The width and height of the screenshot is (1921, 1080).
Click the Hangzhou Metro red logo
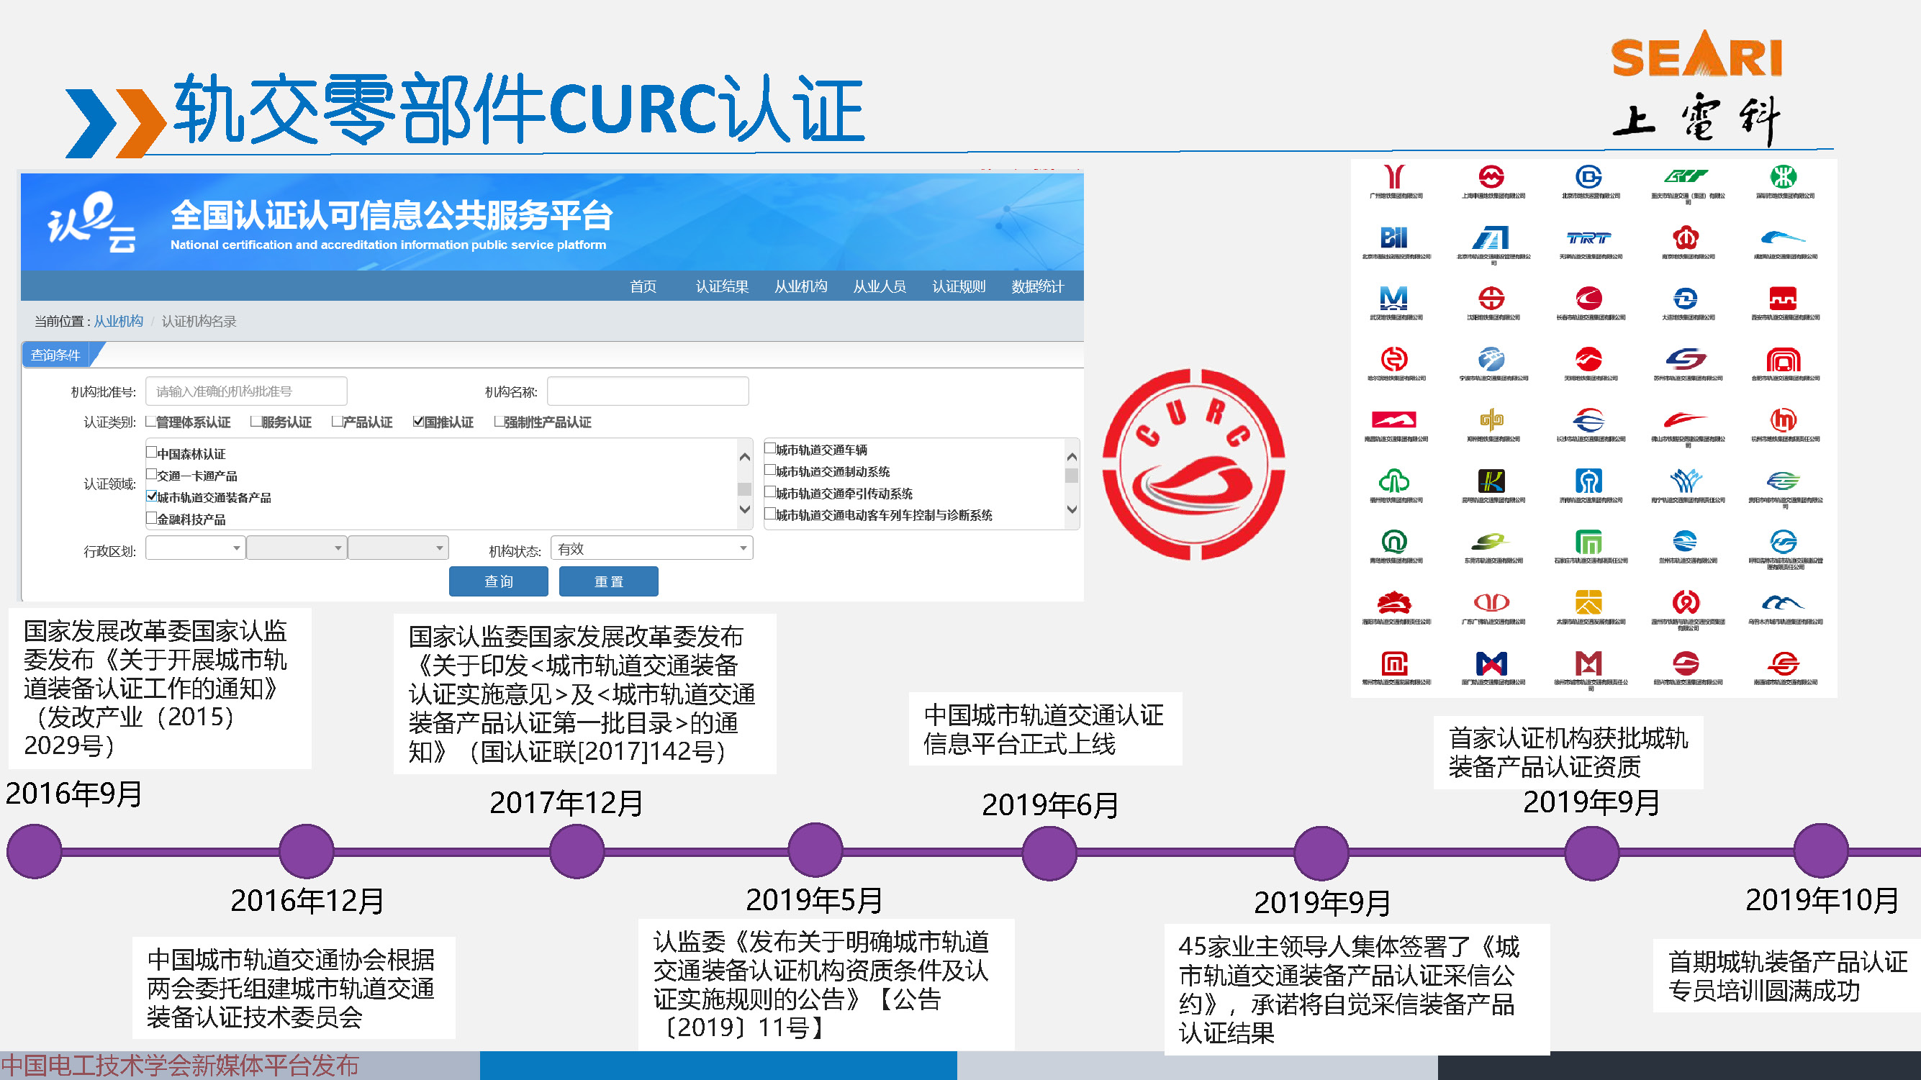pos(1783,419)
